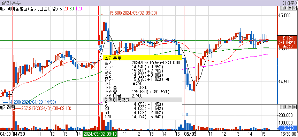Viewport: 298px width, 137px height.
Task: Click the blue current volume tag 16,279
Action: coord(287,128)
